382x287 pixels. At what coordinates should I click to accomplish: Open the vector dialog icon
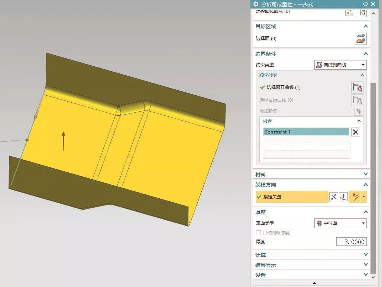pyautogui.click(x=343, y=197)
